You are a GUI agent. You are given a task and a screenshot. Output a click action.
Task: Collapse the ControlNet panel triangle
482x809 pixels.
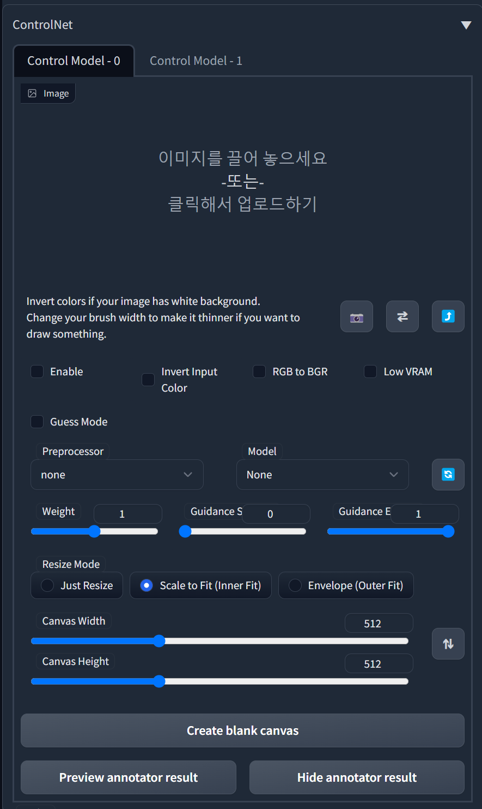[x=466, y=25]
